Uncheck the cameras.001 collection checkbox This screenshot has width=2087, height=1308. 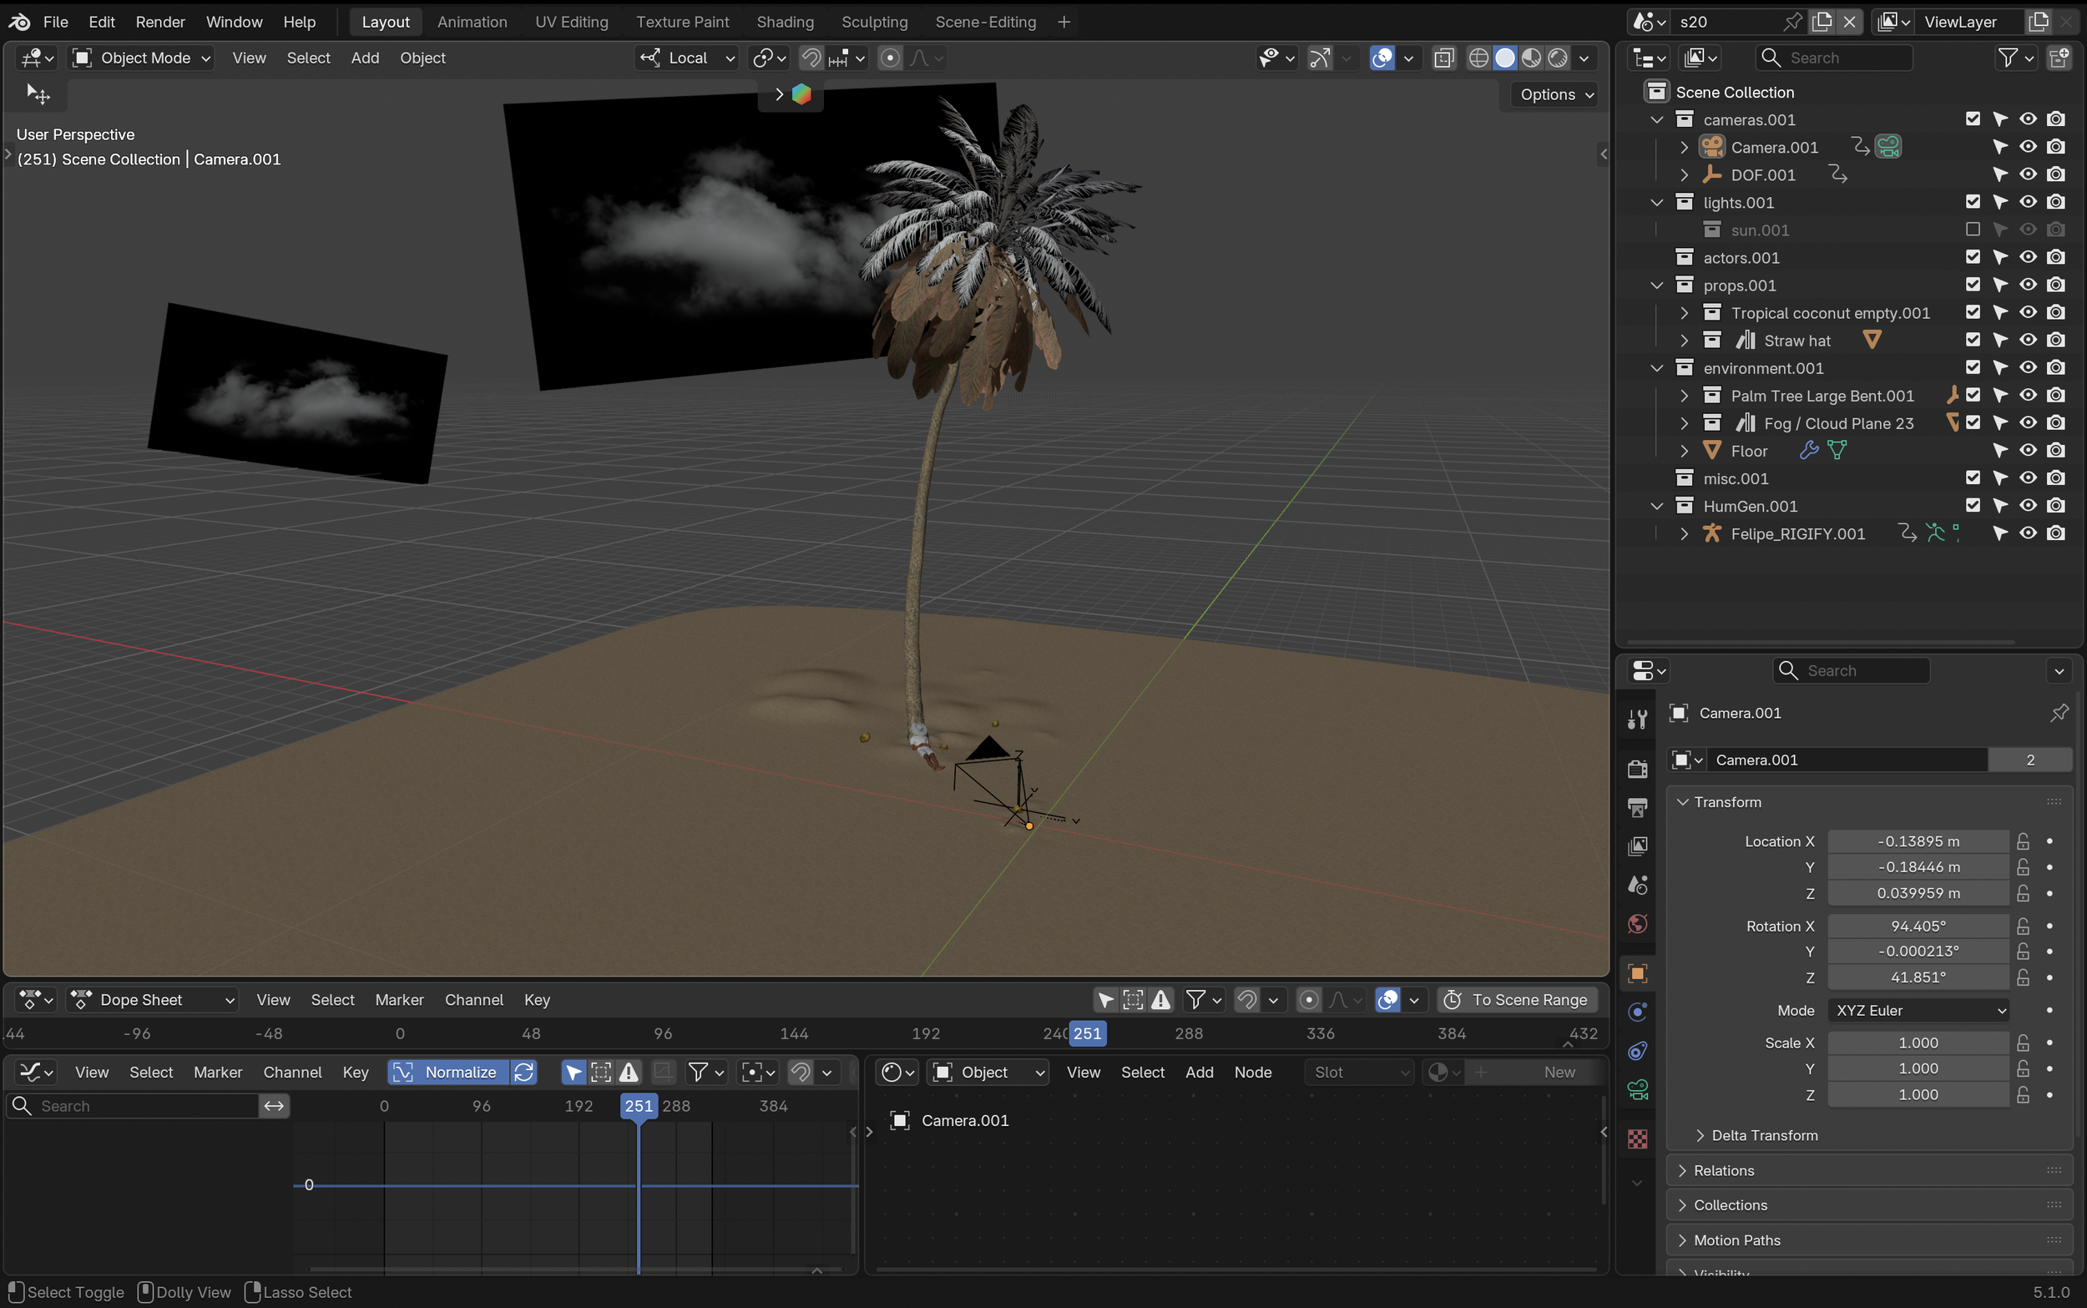[1973, 119]
